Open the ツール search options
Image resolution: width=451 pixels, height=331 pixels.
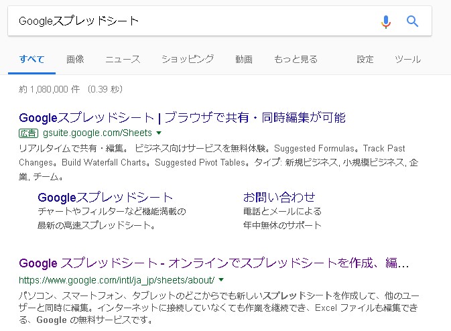[x=407, y=59]
